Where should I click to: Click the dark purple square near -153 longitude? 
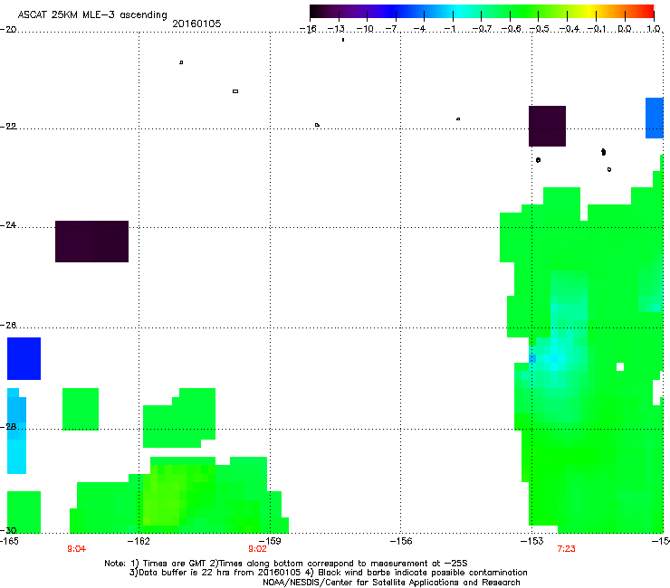(548, 126)
